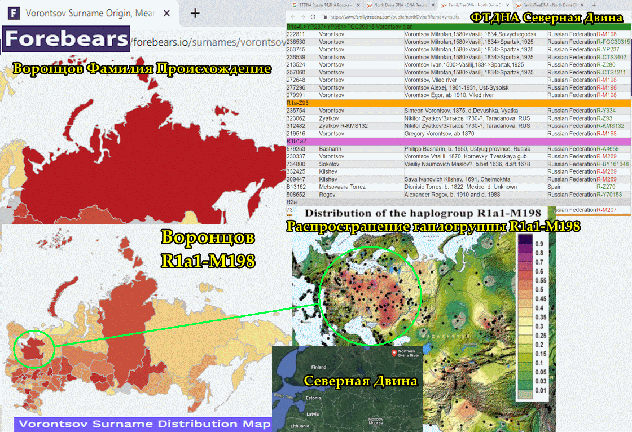Open haplogroup R-CTS1211 link
The height and width of the screenshot is (432, 632).
pos(611,73)
